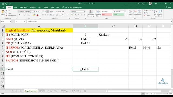
Task: Open the Font dialog launcher
Action: (x=40, y=18)
